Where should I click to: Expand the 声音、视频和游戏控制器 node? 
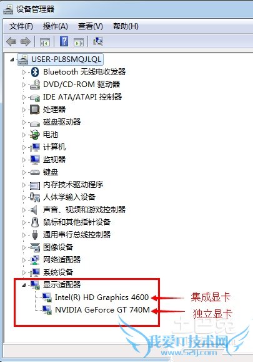[24, 210]
